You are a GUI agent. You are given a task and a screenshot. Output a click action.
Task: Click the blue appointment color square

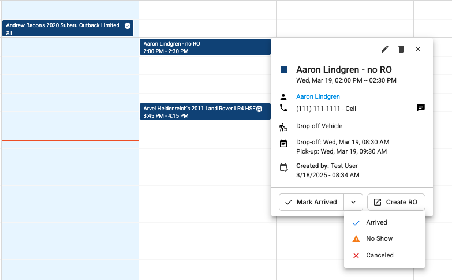click(x=283, y=69)
